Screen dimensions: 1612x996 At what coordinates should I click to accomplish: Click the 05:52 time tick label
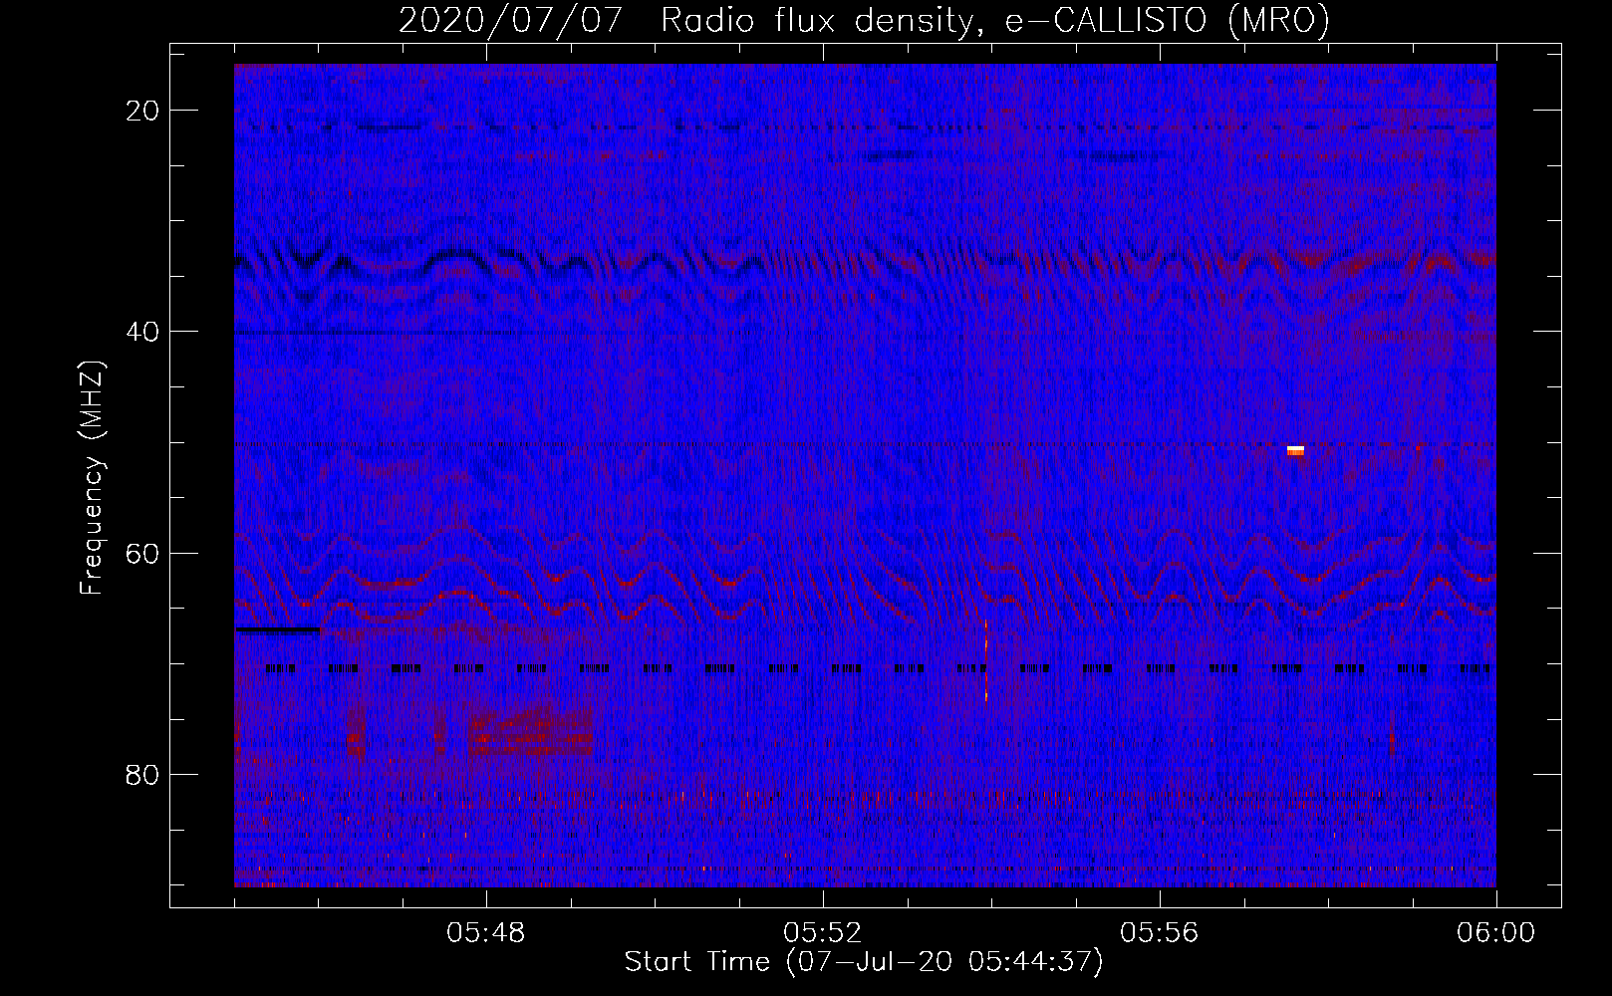(x=823, y=933)
